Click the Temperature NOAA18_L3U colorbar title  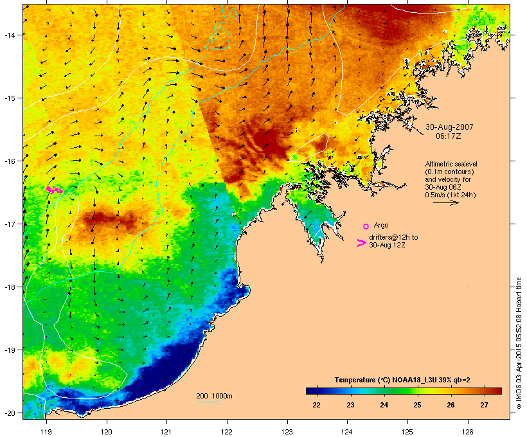(402, 380)
